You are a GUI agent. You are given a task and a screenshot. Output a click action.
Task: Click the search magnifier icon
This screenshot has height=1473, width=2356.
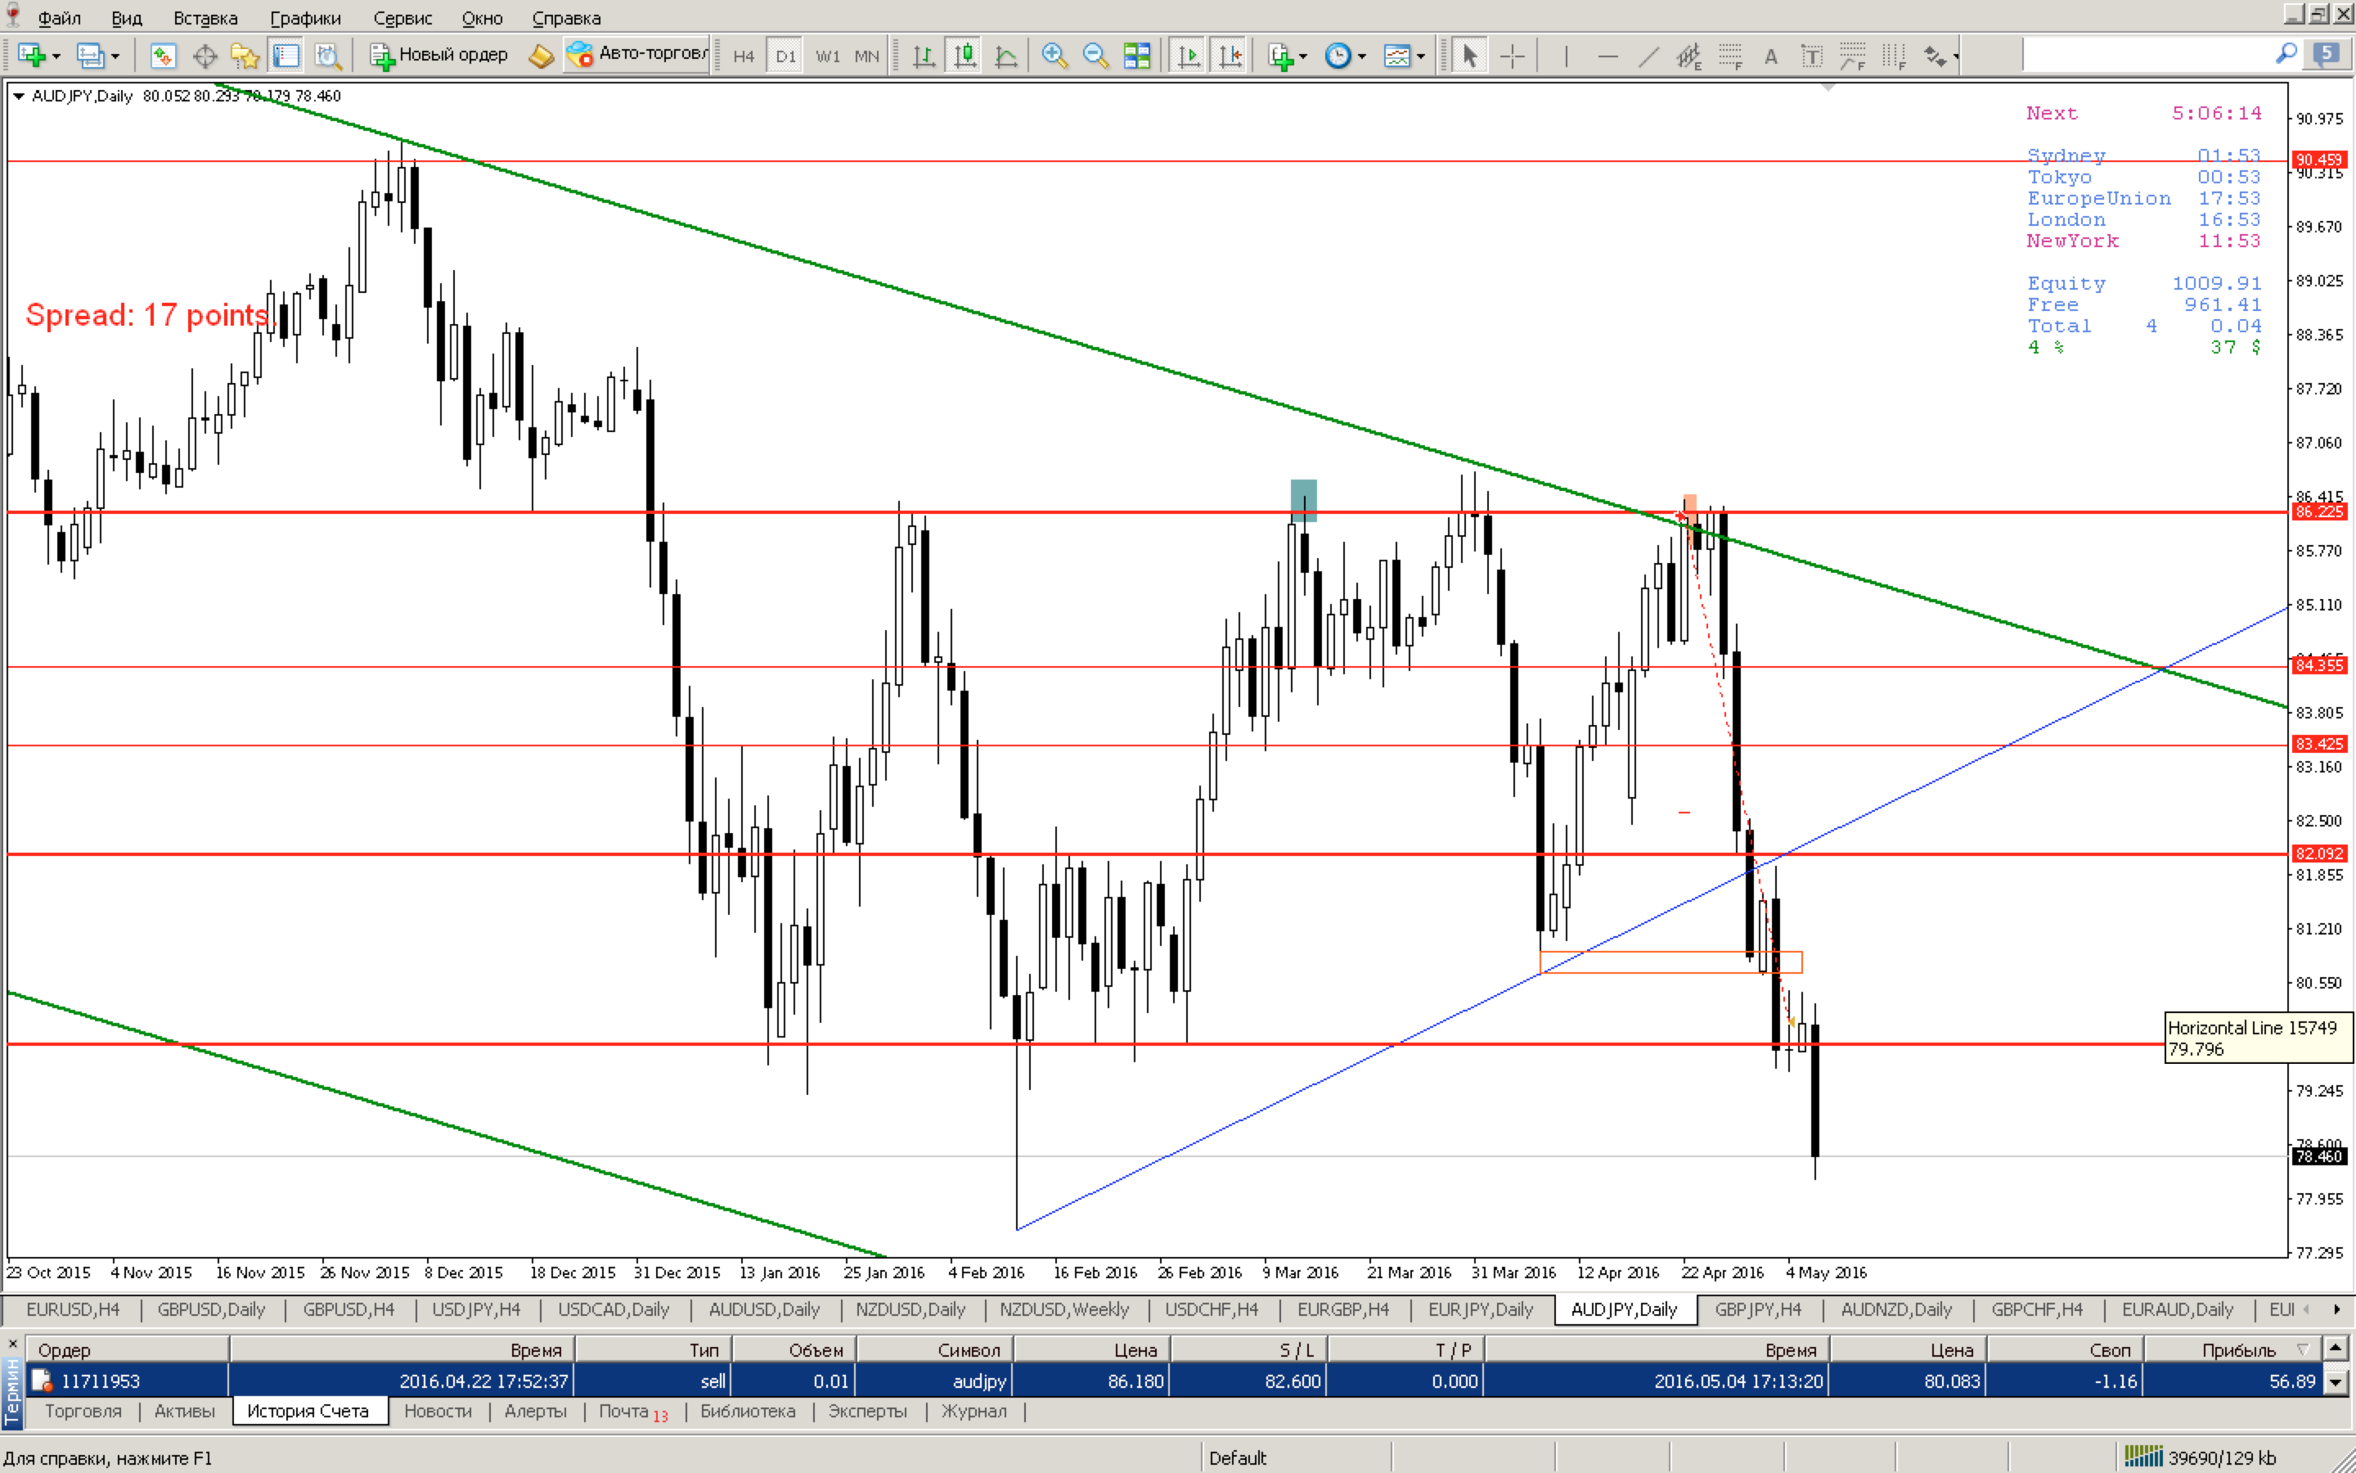coord(2286,53)
